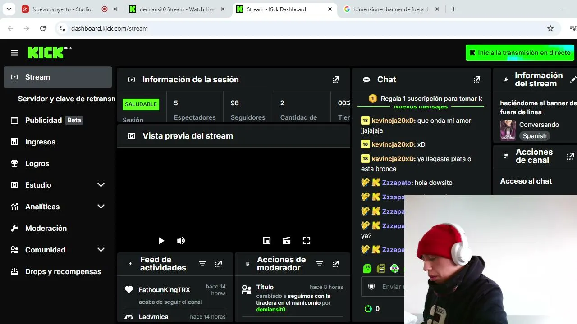Click the SALUDABLE session status badge
Image resolution: width=577 pixels, height=324 pixels.
141,104
